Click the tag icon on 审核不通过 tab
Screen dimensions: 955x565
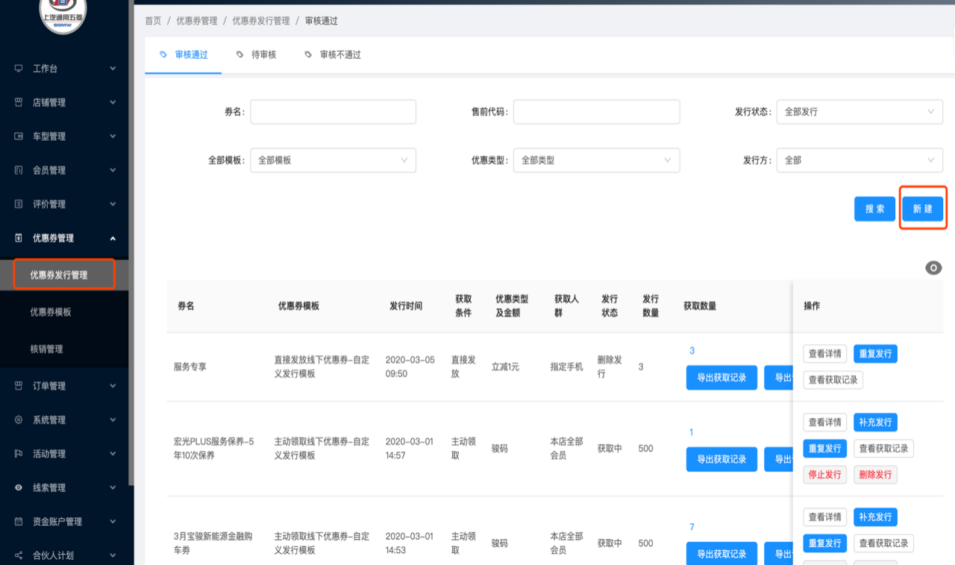tap(308, 55)
